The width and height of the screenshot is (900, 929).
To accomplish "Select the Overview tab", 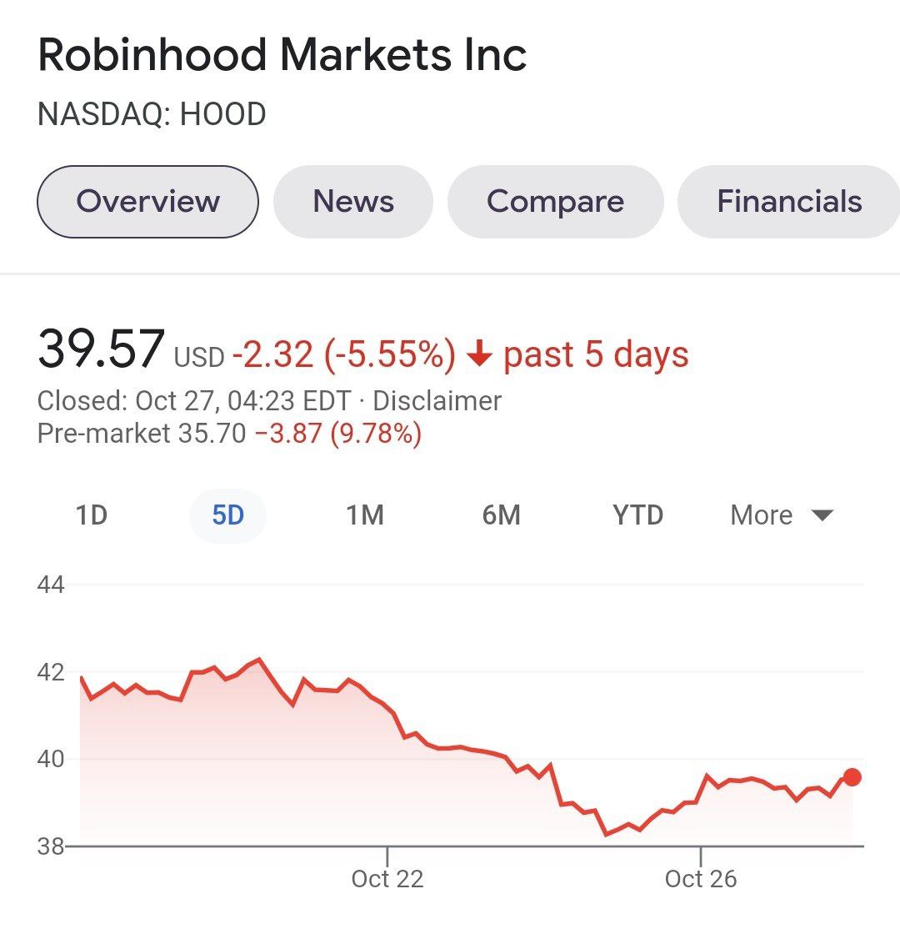I will click(x=147, y=201).
